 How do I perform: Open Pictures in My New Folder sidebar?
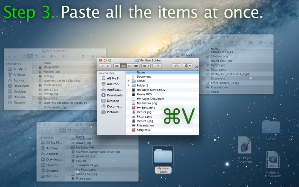coord(110,112)
